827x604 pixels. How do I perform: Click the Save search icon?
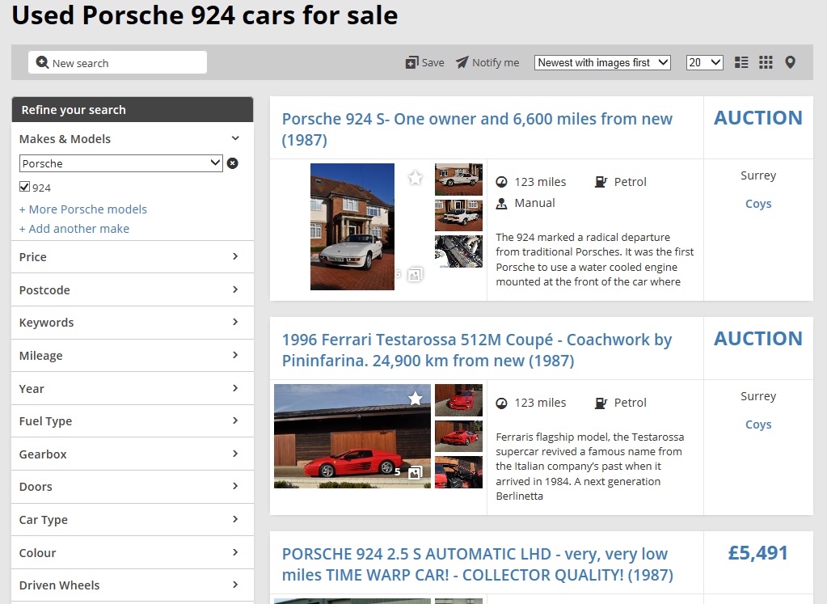pyautogui.click(x=412, y=63)
